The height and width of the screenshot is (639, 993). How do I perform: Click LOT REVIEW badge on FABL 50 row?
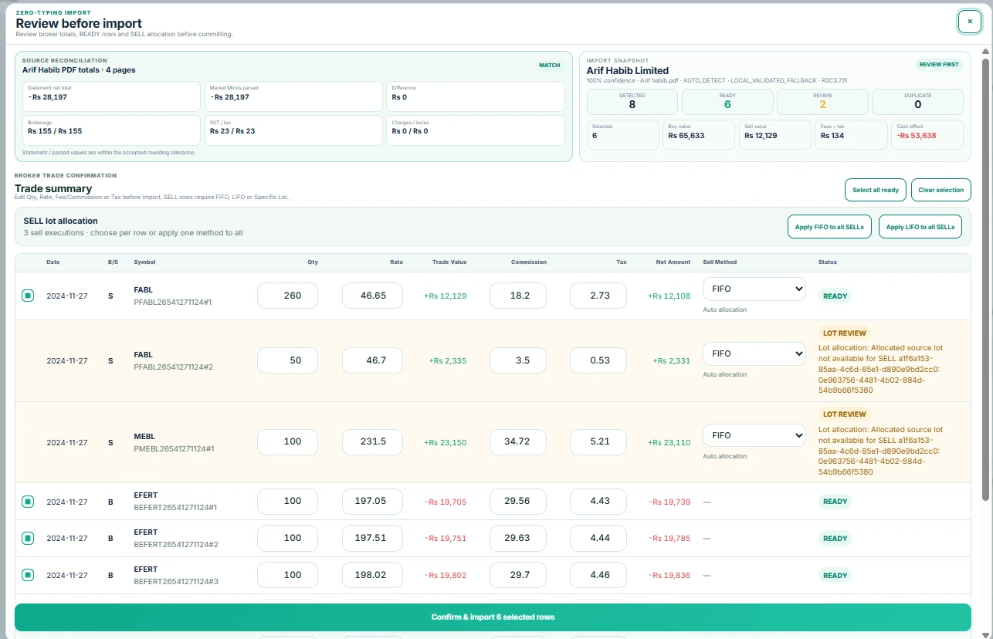click(844, 333)
